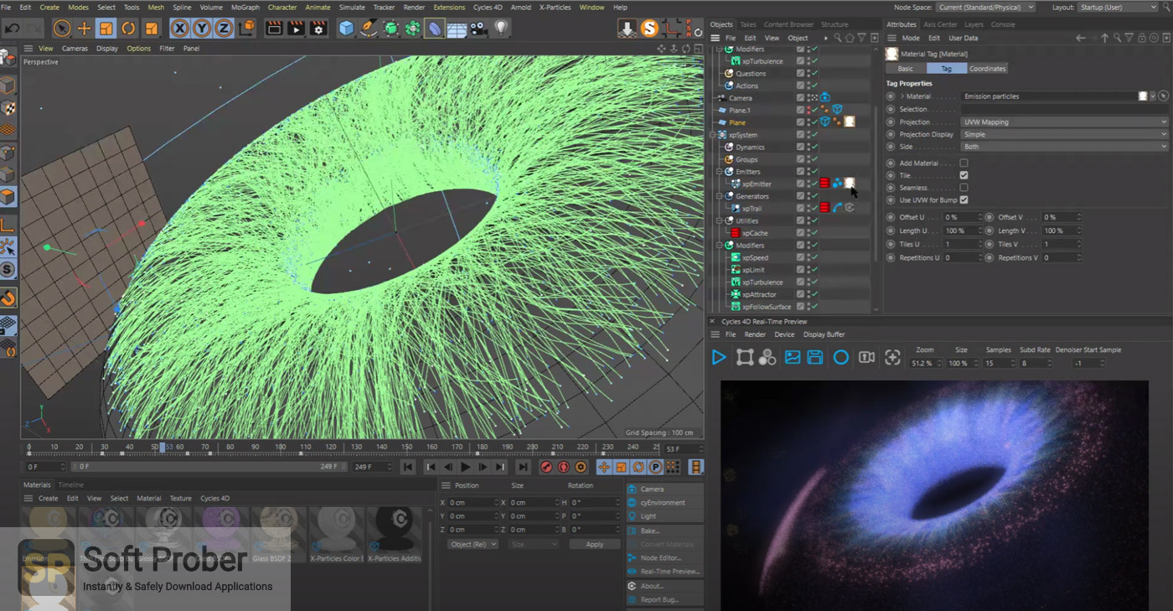
Task: Open the Simulate menu
Action: point(352,7)
